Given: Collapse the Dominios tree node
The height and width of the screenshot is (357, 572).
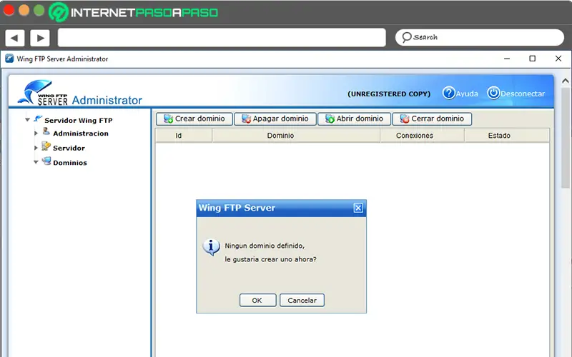Looking at the screenshot, I should tap(36, 162).
